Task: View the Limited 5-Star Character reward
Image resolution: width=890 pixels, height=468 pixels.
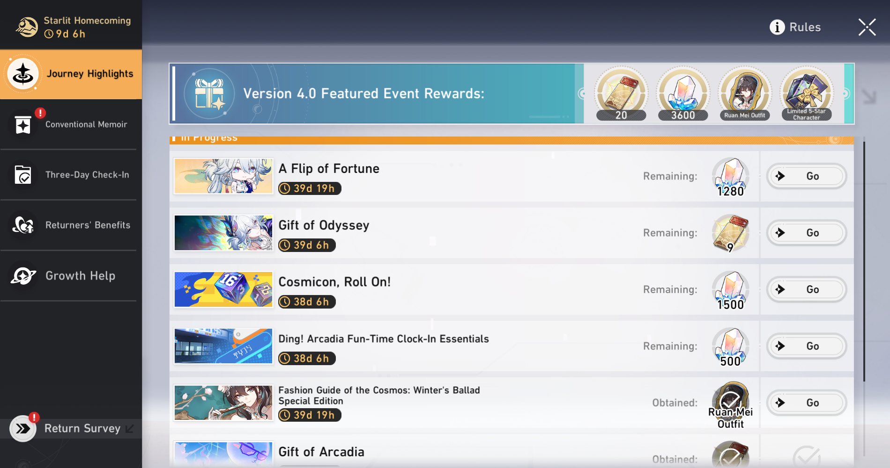Action: [x=807, y=94]
